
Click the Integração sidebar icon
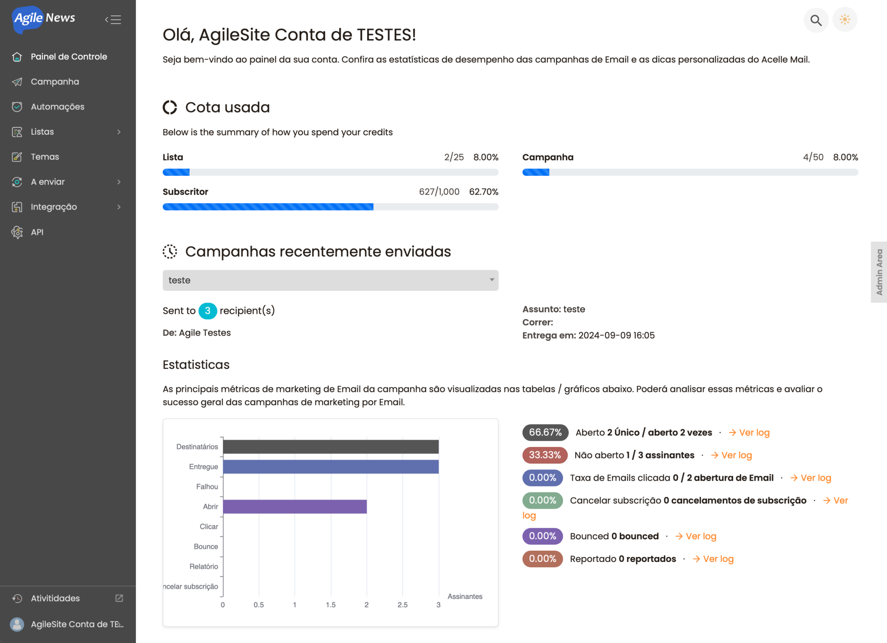click(x=17, y=207)
